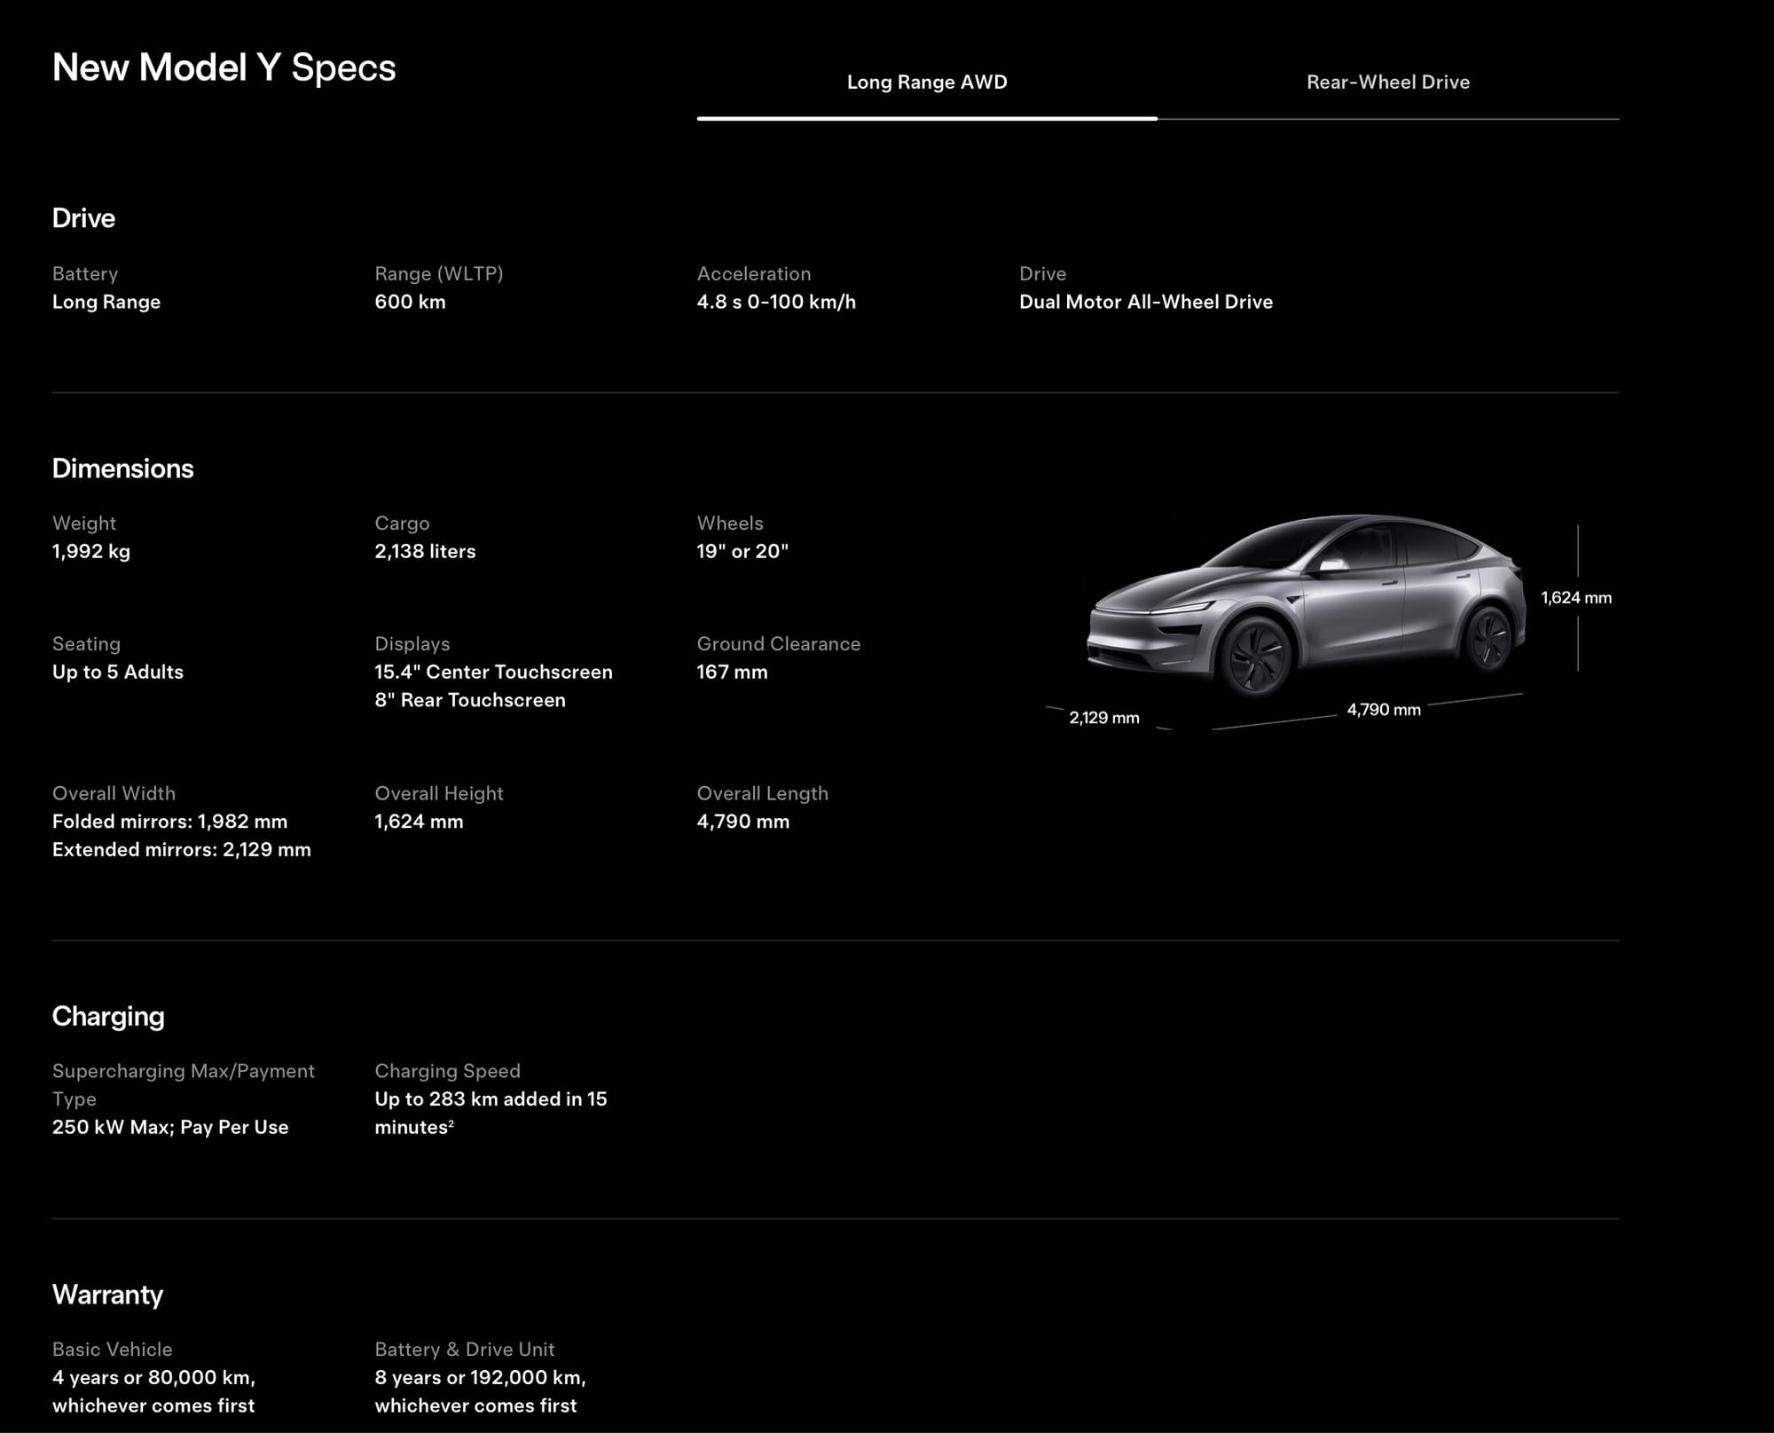Click the Charging section heading
This screenshot has width=1774, height=1433.
pyautogui.click(x=108, y=1016)
